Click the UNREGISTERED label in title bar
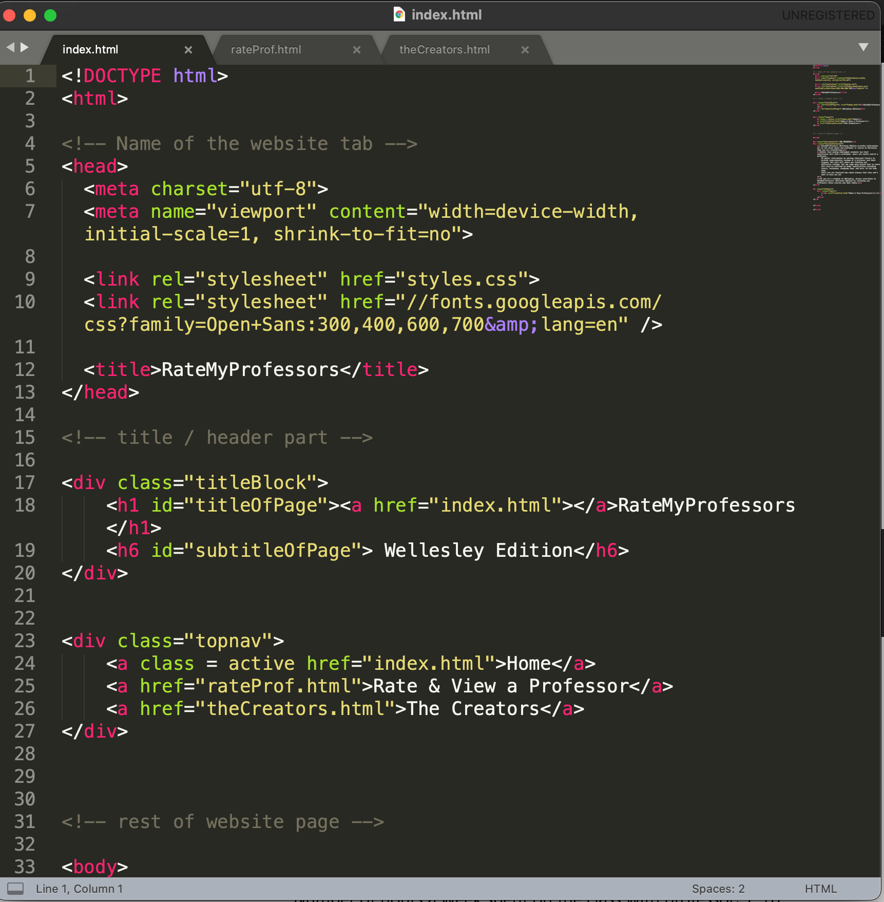Viewport: 884px width, 902px height. [828, 15]
